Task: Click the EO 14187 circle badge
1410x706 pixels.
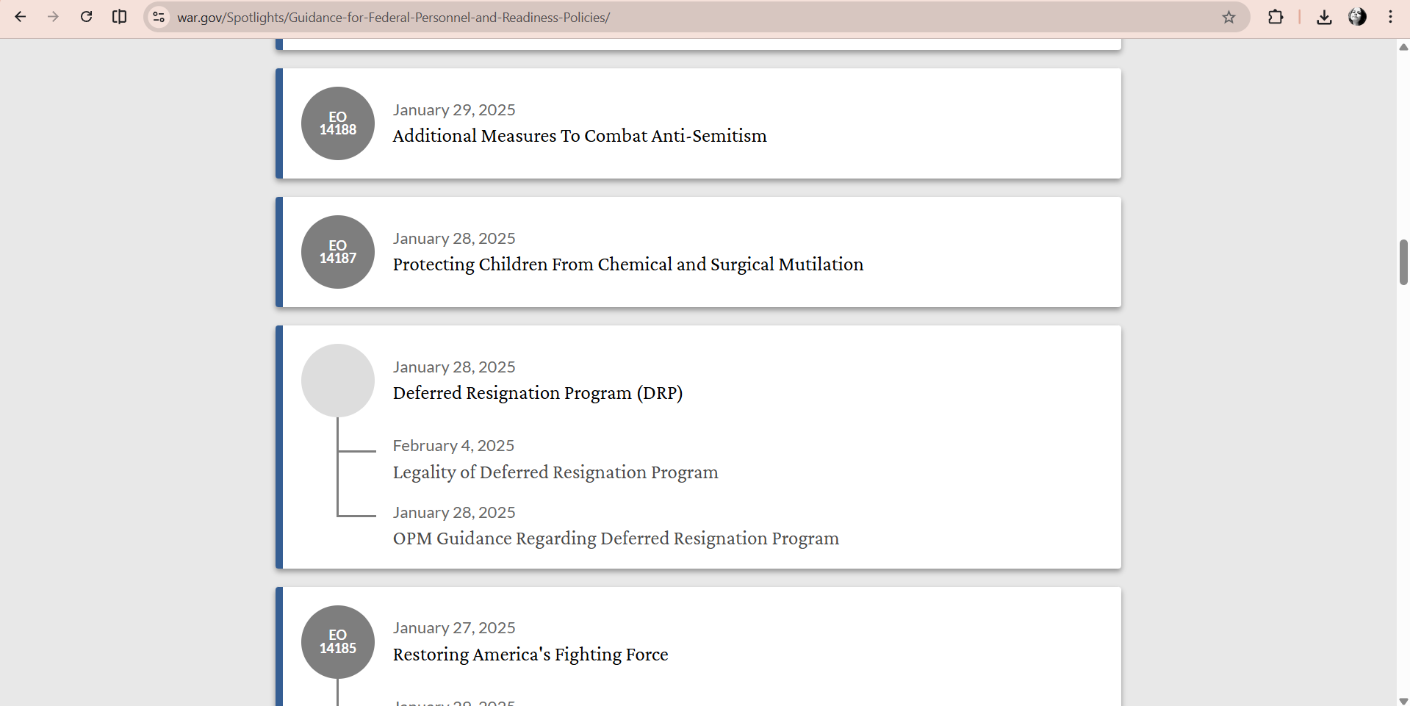Action: tap(338, 252)
